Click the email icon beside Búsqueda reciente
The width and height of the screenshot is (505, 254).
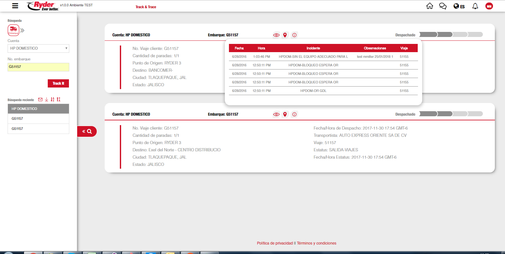40,100
